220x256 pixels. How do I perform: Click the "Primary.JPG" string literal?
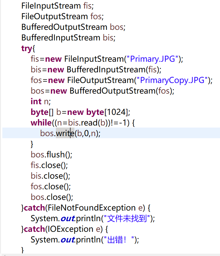point(153,59)
